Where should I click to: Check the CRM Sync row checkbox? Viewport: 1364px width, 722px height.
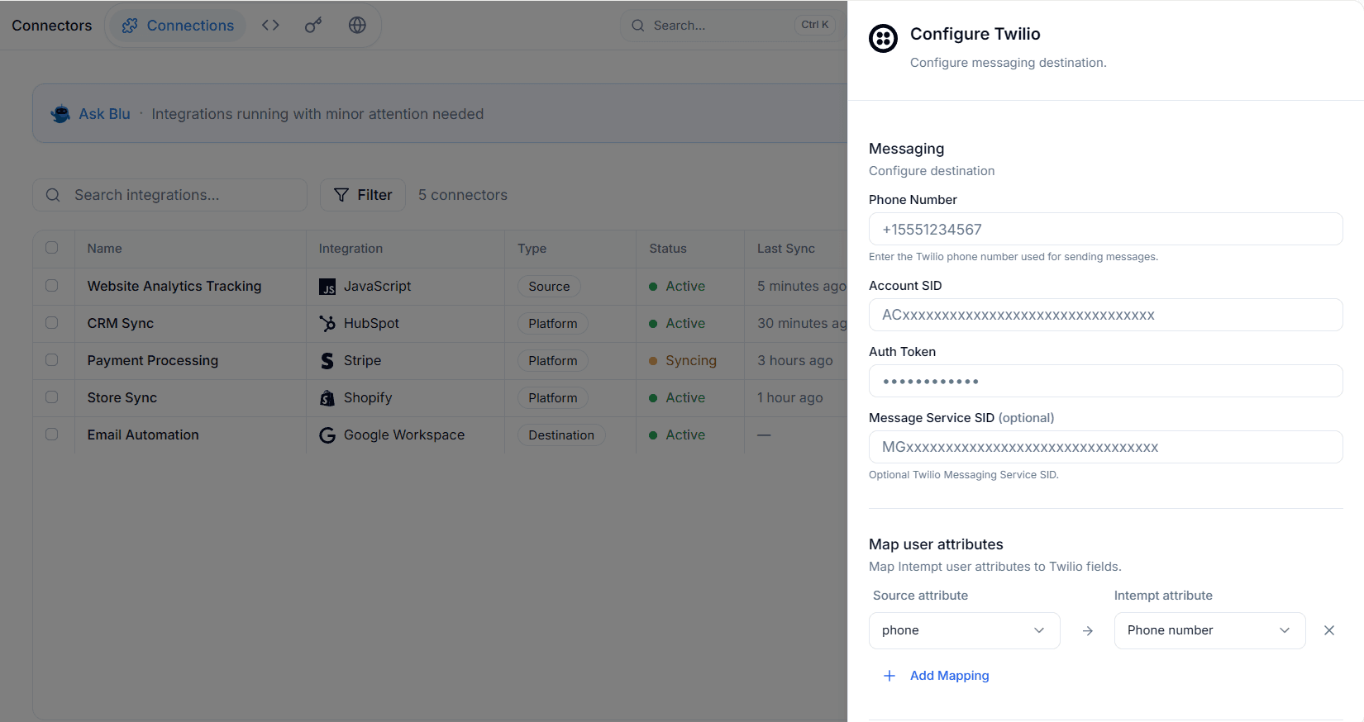click(x=51, y=322)
